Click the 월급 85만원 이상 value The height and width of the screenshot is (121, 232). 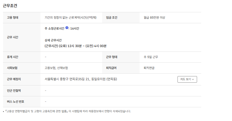click(x=154, y=18)
